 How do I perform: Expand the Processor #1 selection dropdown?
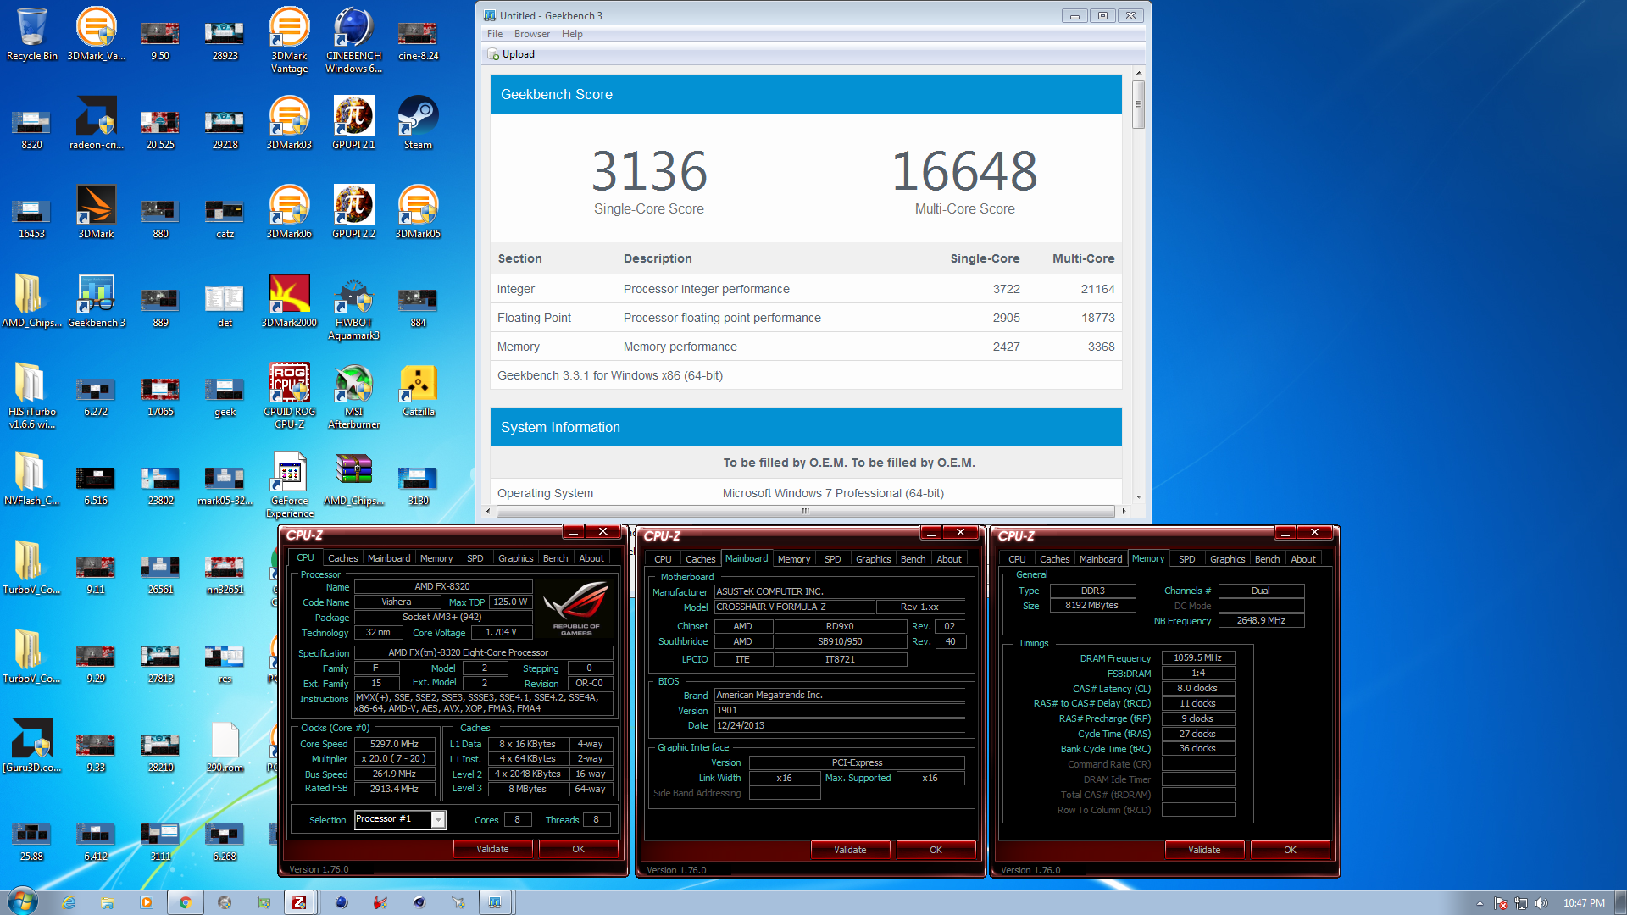[x=438, y=819]
